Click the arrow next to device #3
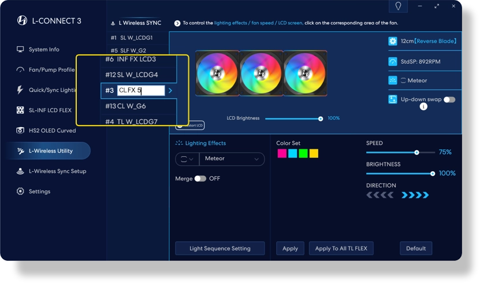The height and width of the screenshot is (284, 480). [x=170, y=90]
